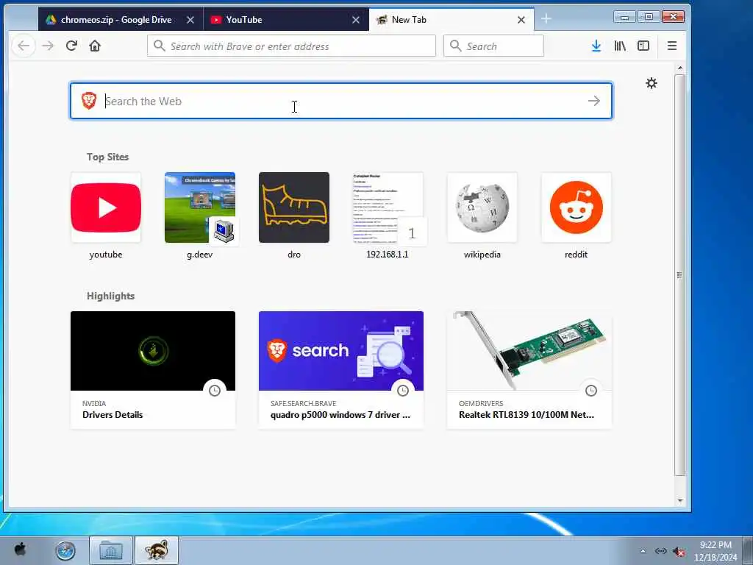
Task: Open the home page button
Action: 95,46
